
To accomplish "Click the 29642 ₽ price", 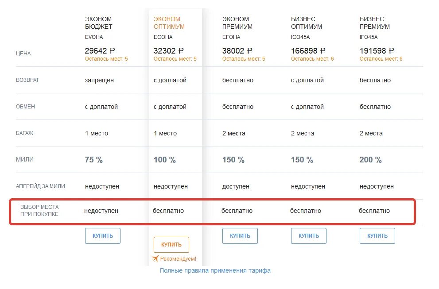I will pos(101,51).
